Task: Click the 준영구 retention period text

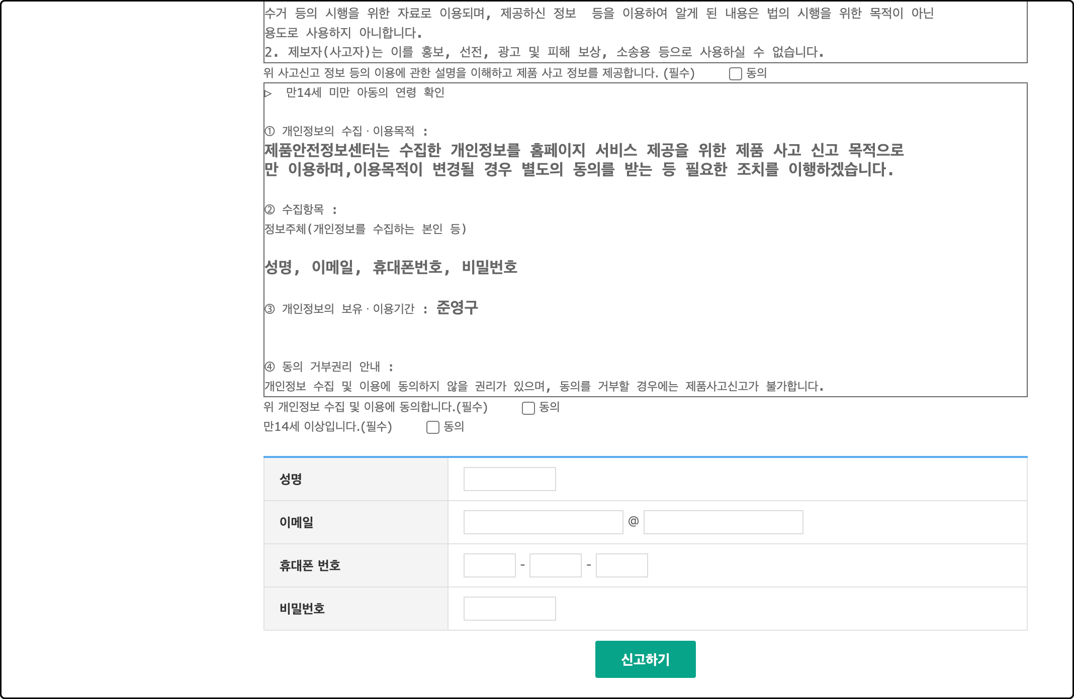Action: click(457, 307)
